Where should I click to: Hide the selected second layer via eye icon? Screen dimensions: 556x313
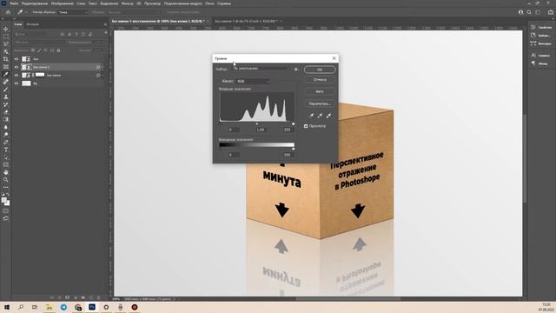[x=17, y=67]
